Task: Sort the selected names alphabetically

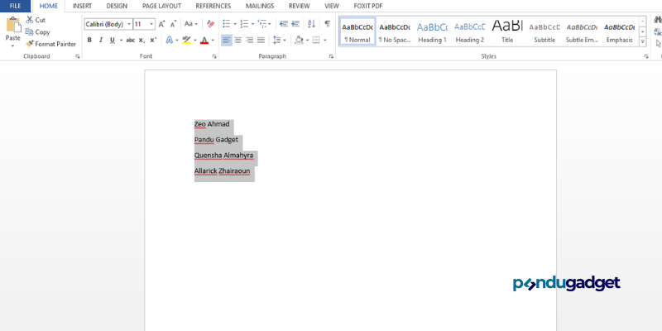Action: 312,24
